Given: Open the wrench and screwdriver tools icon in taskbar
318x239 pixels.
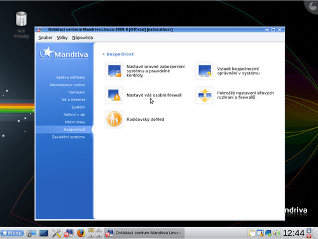Looking at the screenshot, I should (x=57, y=233).
